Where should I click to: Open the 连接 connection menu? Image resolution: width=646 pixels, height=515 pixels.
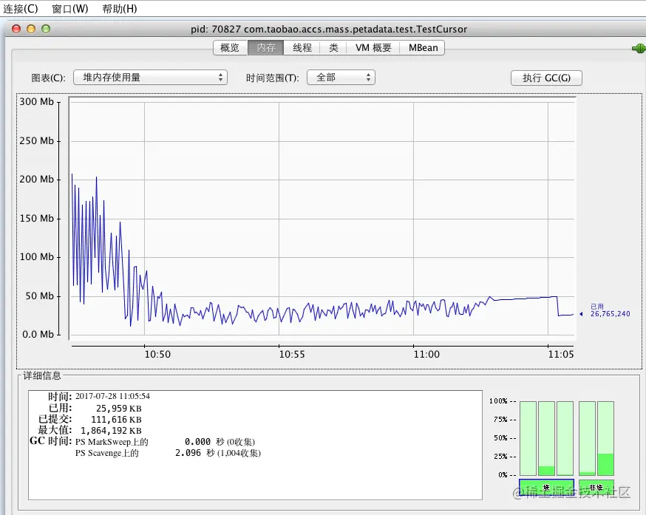pyautogui.click(x=20, y=9)
